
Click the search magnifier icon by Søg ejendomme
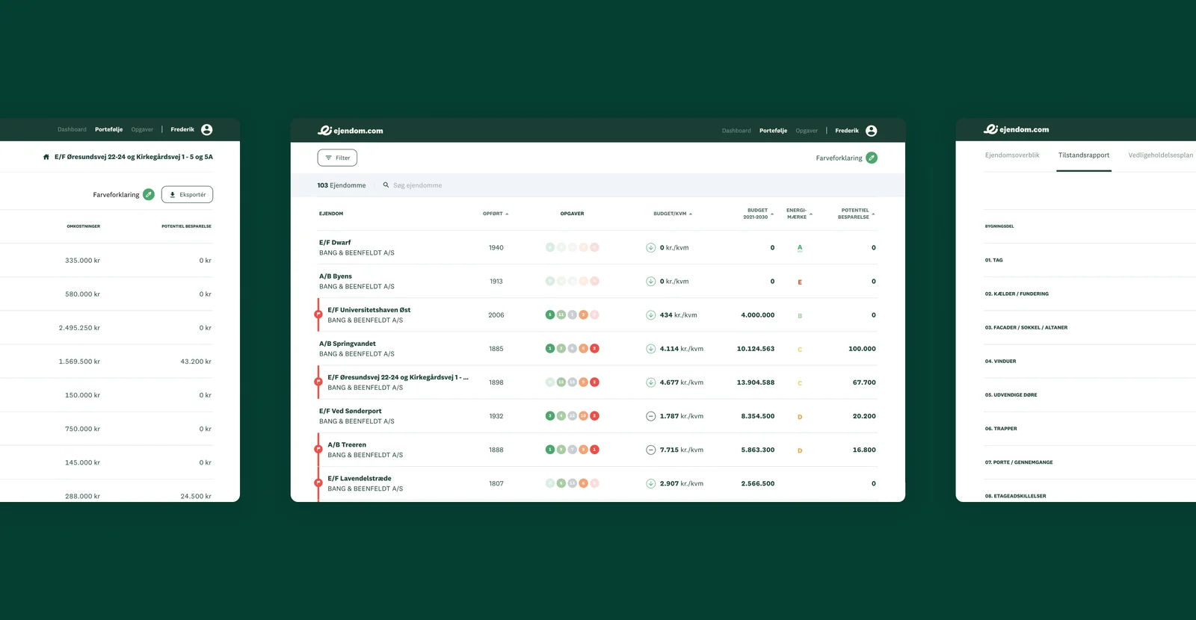tap(386, 185)
